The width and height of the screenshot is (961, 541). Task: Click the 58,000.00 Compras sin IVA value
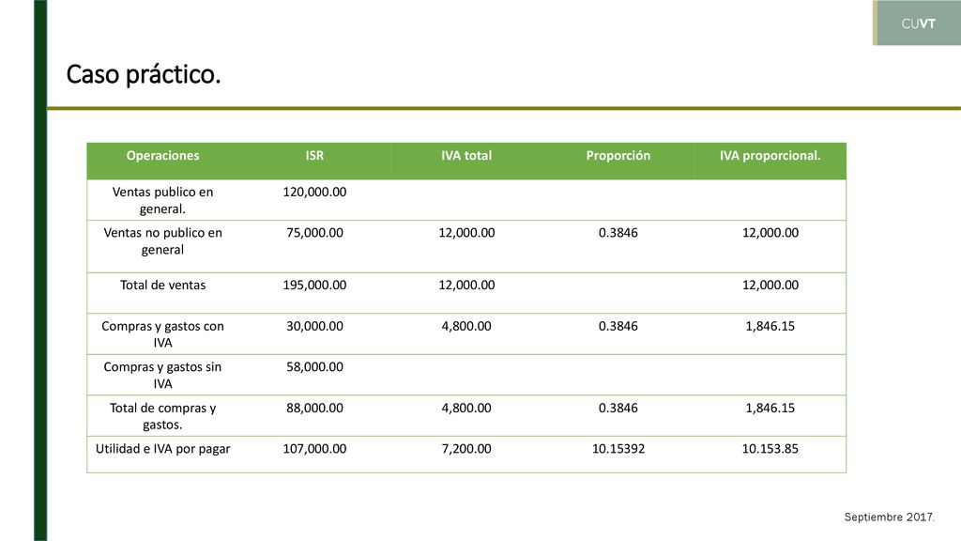[x=314, y=367]
